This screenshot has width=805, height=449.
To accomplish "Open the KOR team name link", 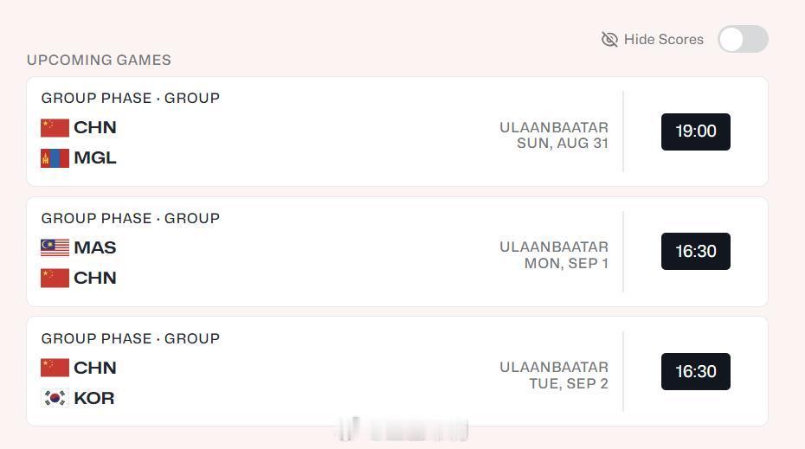I will (94, 398).
